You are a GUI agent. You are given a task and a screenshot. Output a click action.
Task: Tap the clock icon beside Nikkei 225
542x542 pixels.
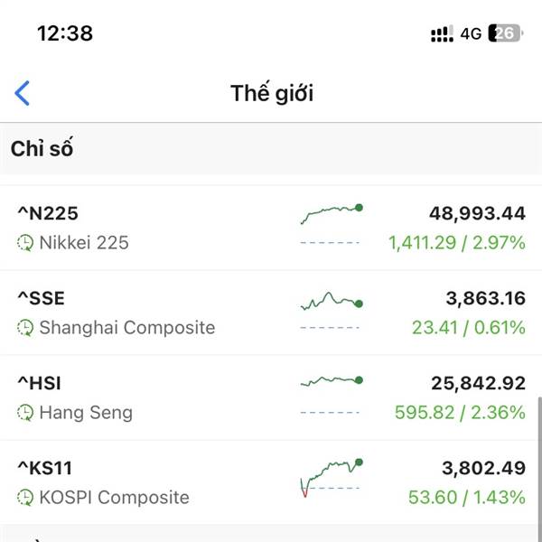pos(25,242)
